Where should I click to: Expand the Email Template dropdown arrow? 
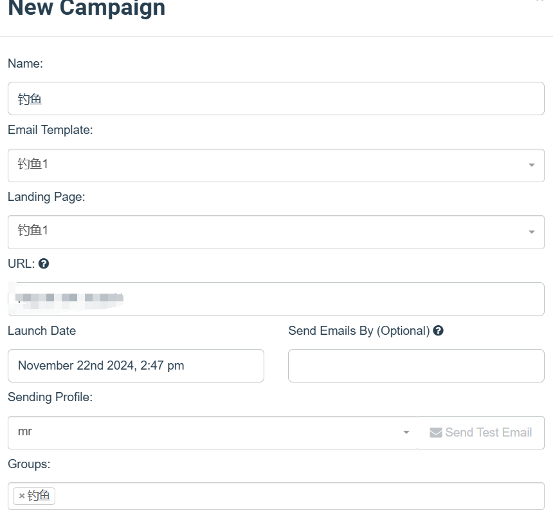pyautogui.click(x=532, y=165)
